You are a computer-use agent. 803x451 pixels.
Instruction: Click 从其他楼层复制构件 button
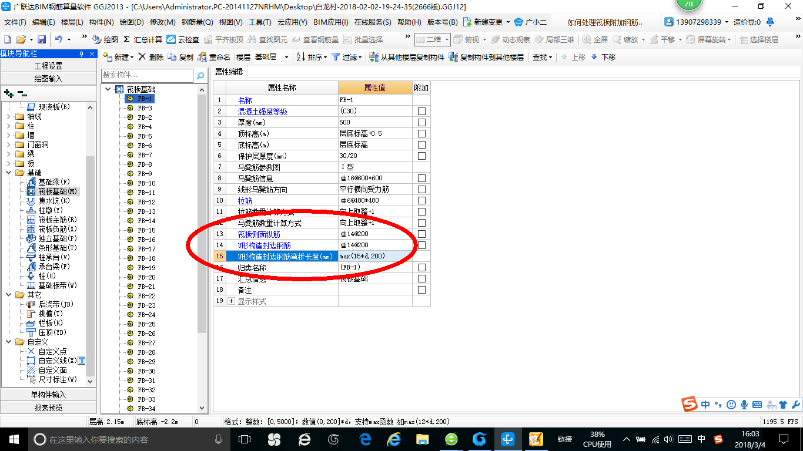[x=407, y=57]
